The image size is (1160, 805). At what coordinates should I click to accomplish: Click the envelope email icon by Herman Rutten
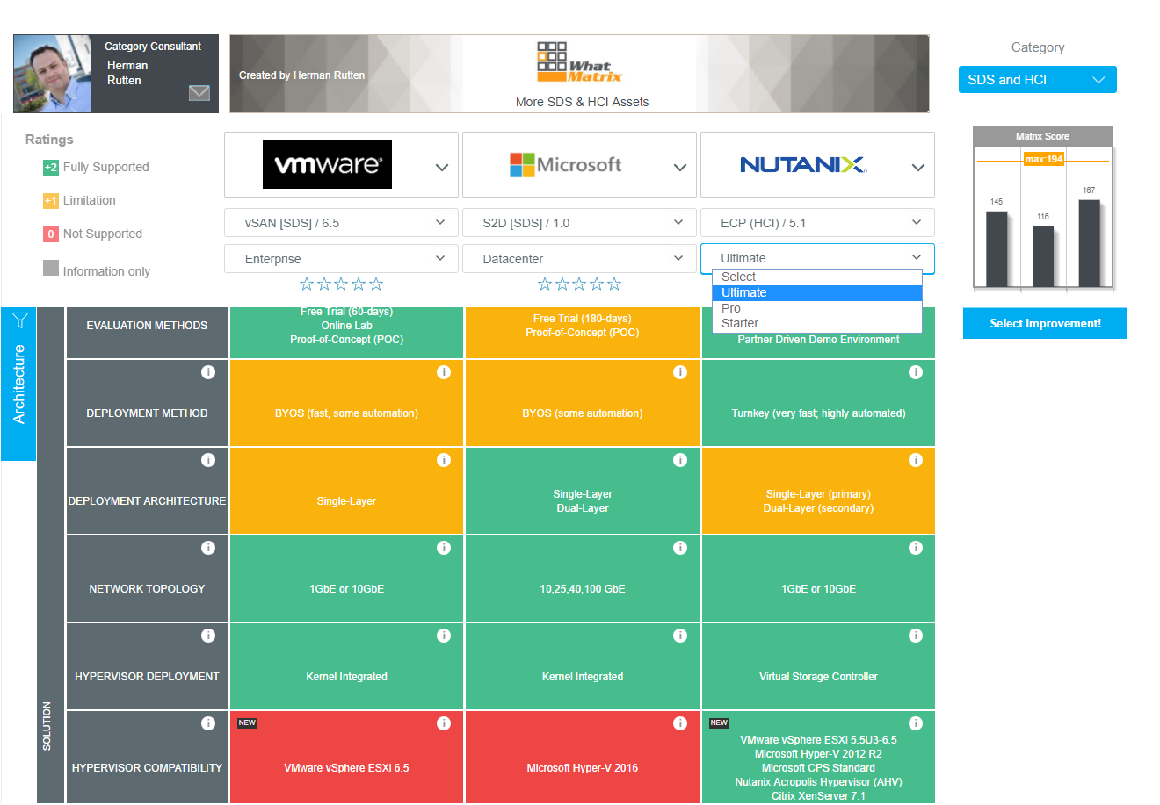(199, 92)
